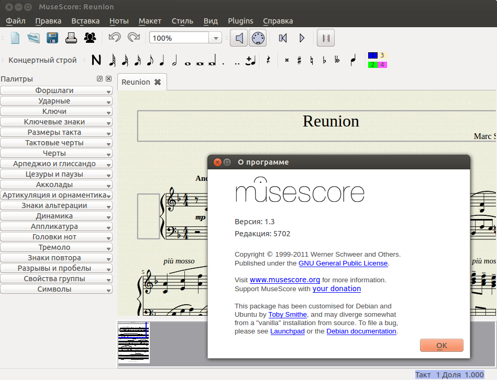497x380 pixels.
Task: Open the 100% zoom dropdown
Action: (216, 38)
